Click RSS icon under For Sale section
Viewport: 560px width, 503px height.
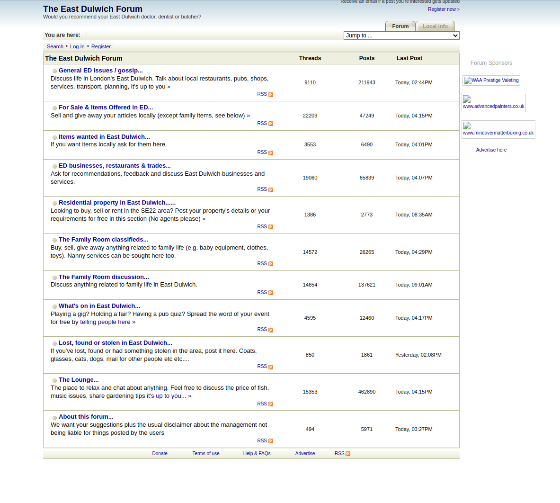[x=271, y=124]
